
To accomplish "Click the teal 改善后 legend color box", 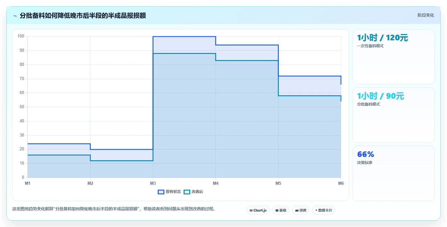I will [x=187, y=192].
